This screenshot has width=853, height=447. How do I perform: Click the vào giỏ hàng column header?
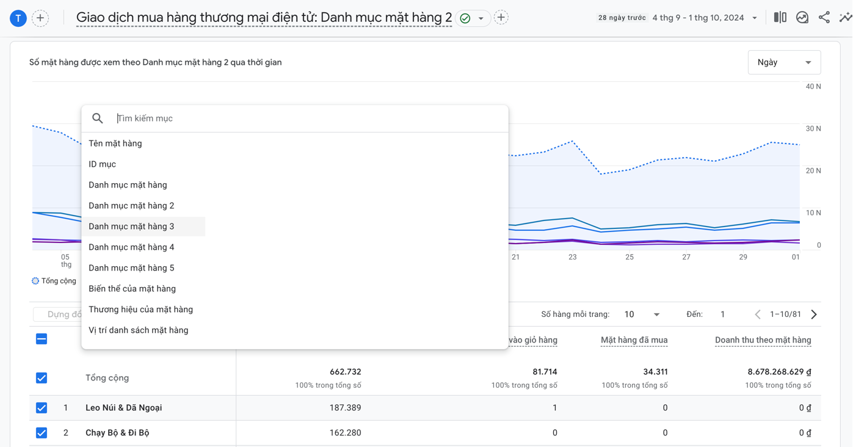click(532, 340)
